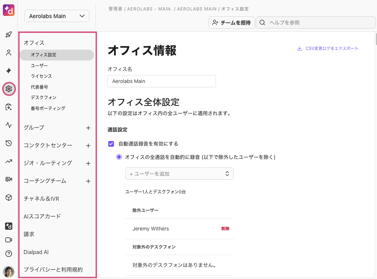Expand the コンタクトセンター section plus icon
Viewport: 377px width, 279px height.
[x=88, y=146]
